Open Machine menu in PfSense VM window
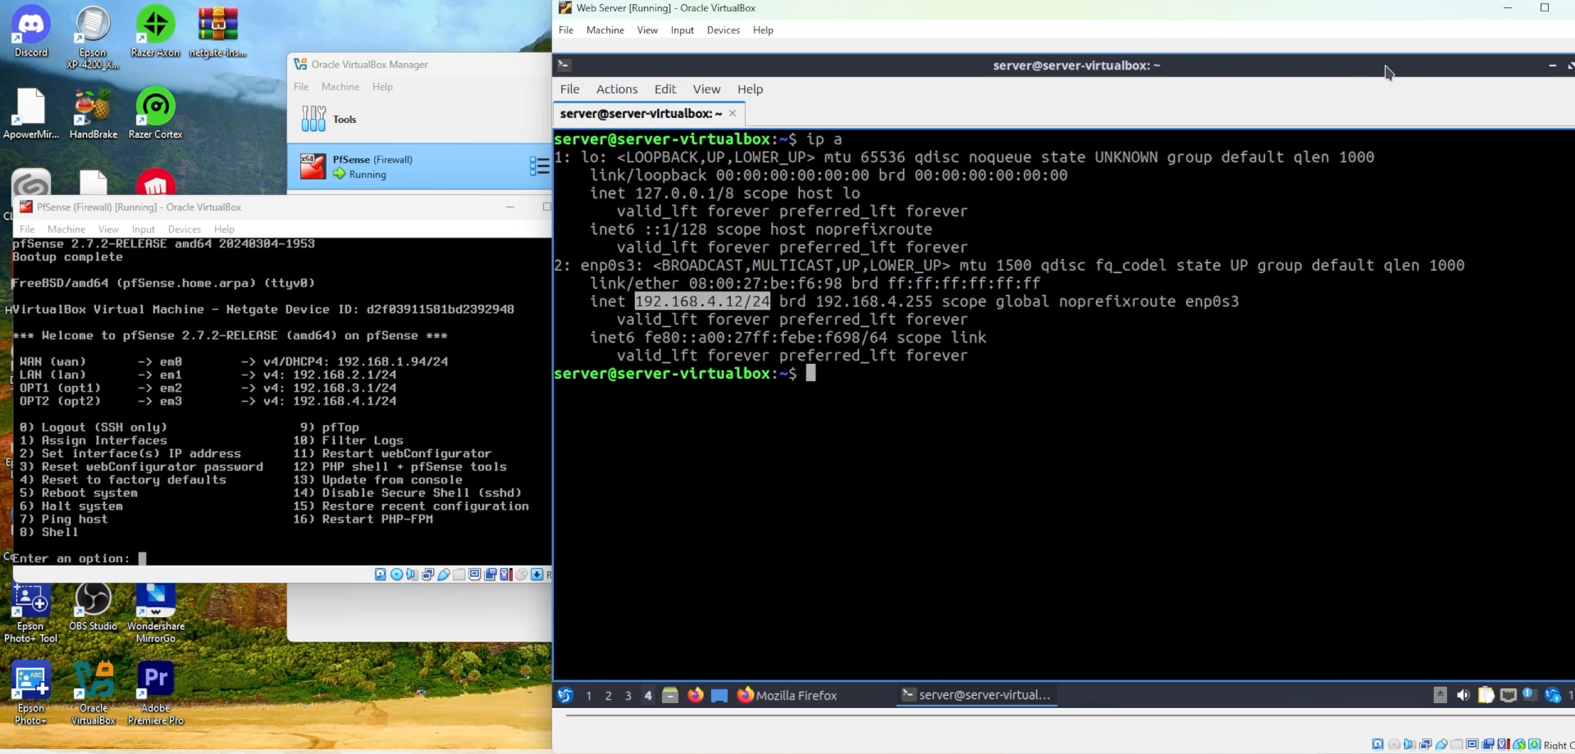Image resolution: width=1575 pixels, height=754 pixels. coord(66,229)
